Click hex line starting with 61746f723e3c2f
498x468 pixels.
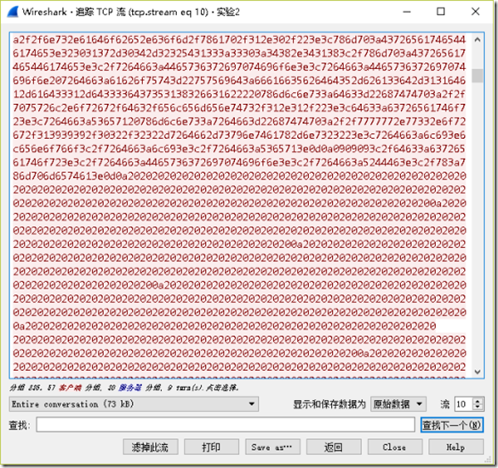(239, 163)
